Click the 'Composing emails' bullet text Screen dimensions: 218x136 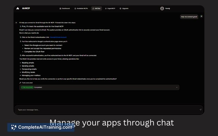29,69
